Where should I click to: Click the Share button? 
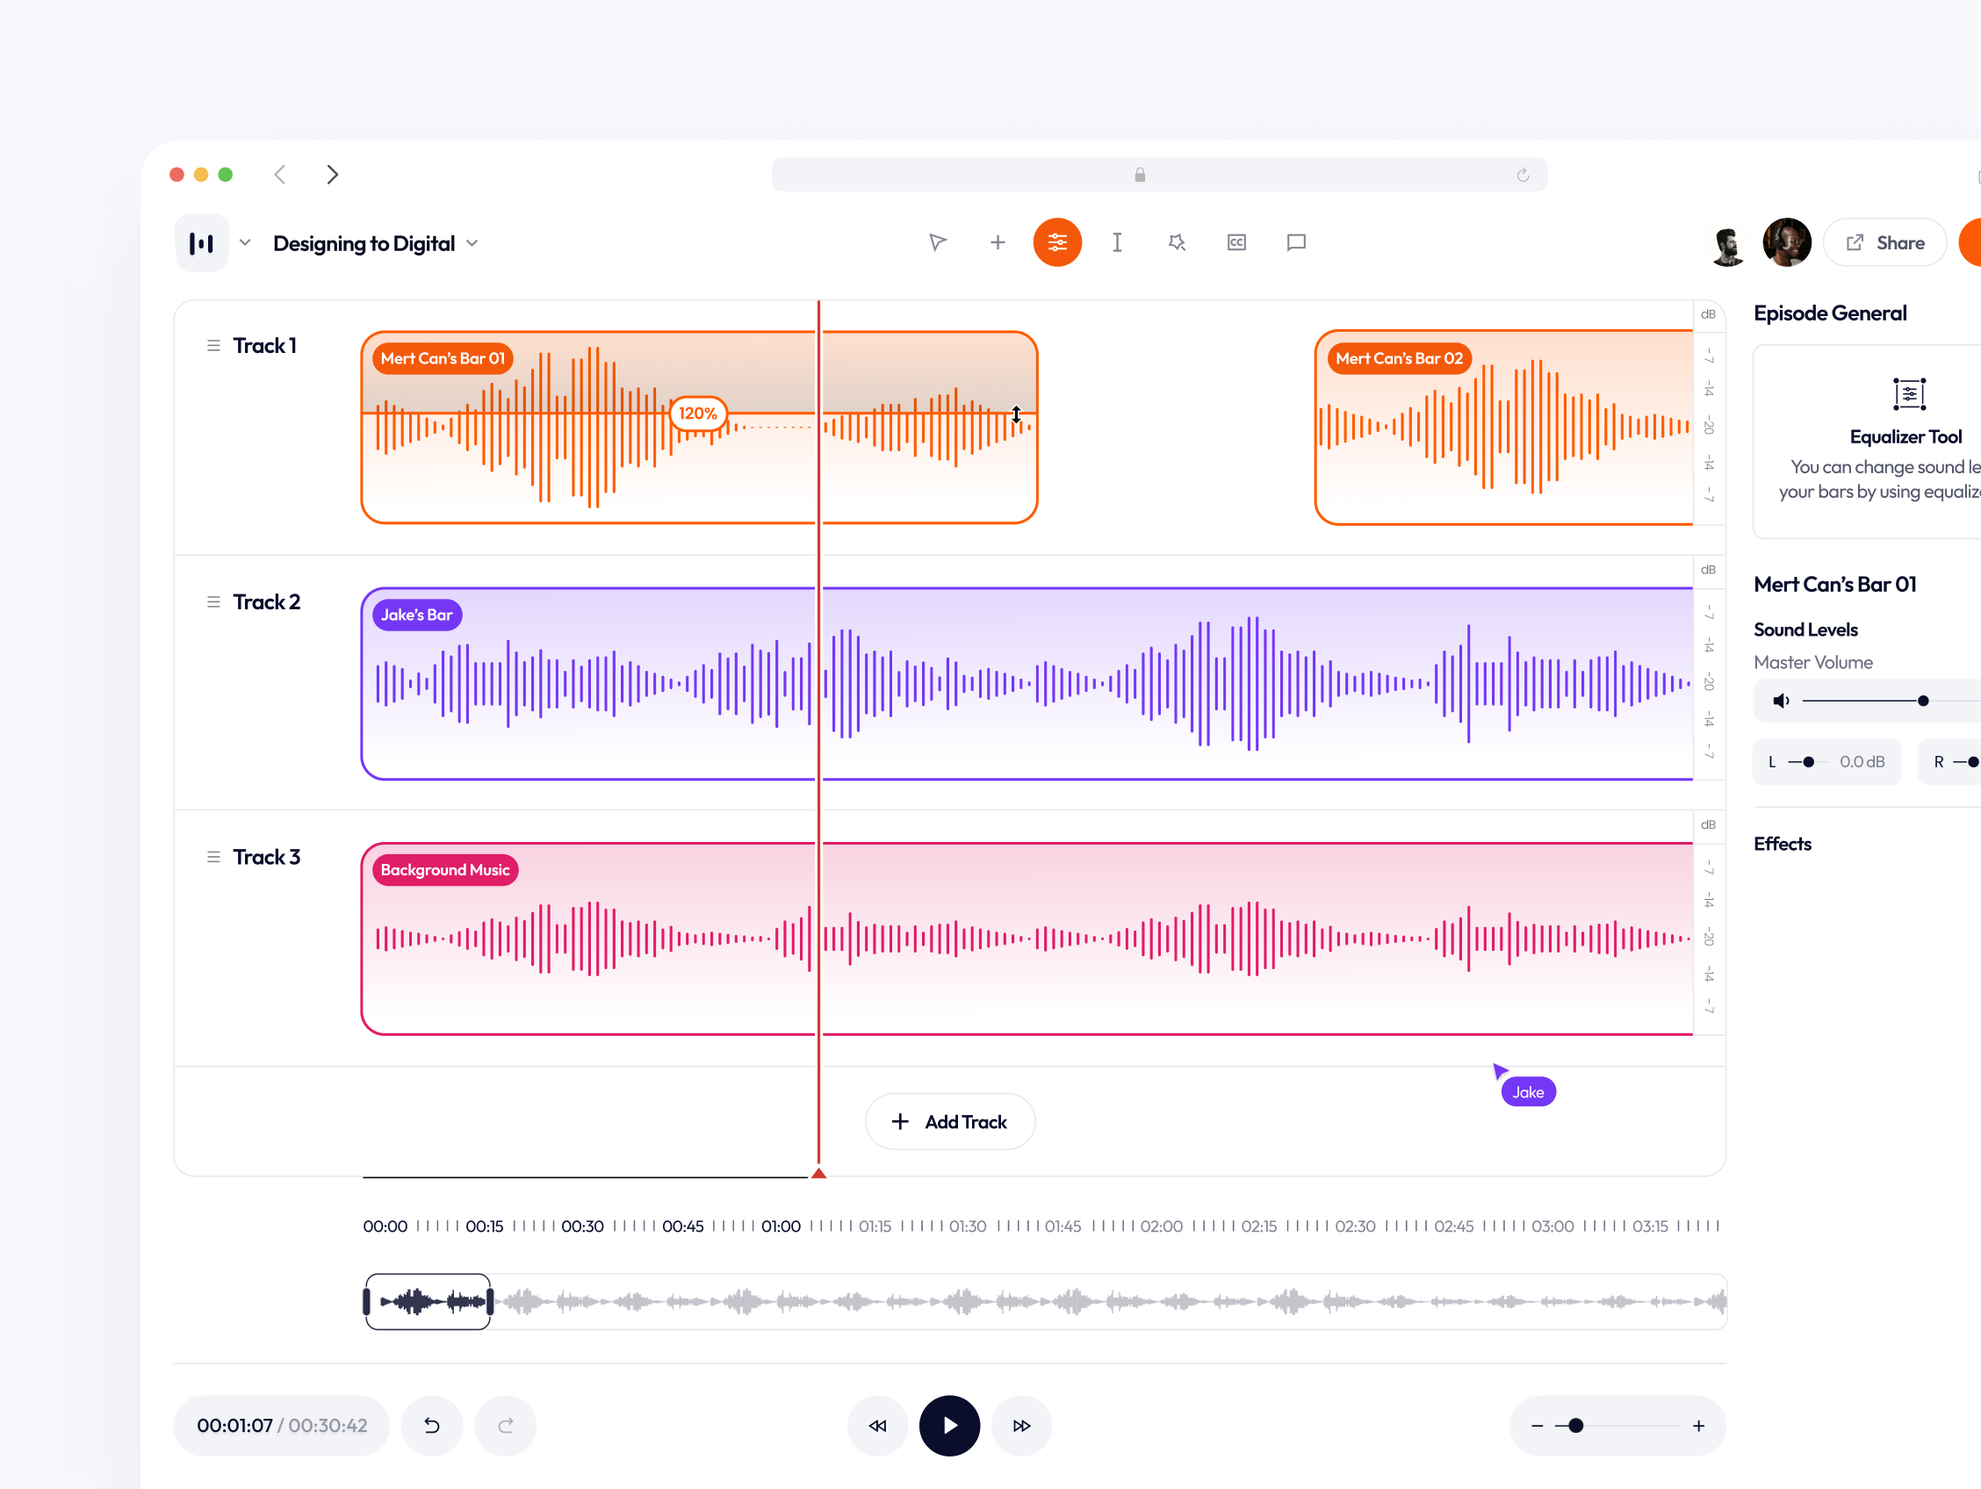tap(1884, 241)
